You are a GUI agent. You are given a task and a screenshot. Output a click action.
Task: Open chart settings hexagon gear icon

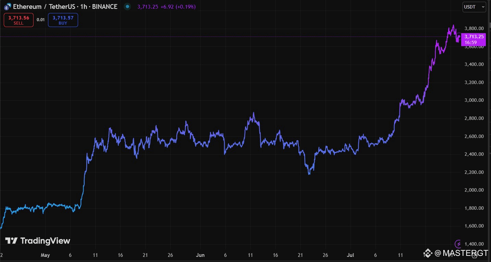(x=475, y=255)
